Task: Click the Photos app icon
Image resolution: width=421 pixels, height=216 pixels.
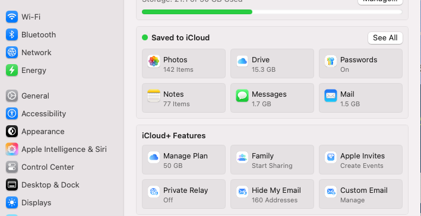Action: tap(154, 62)
